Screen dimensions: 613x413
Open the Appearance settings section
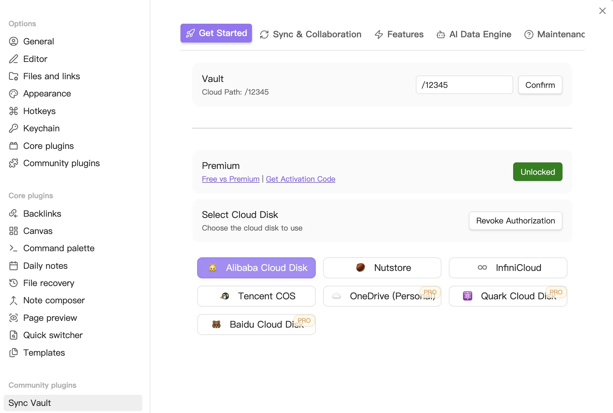73,94
